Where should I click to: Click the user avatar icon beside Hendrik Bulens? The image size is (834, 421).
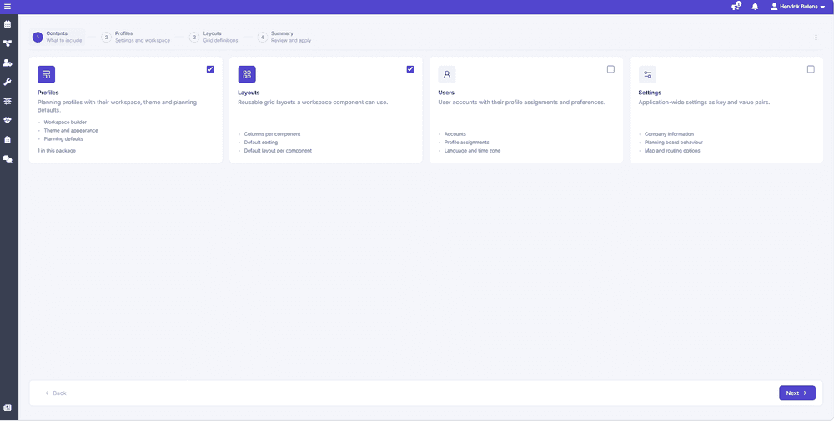click(x=775, y=7)
